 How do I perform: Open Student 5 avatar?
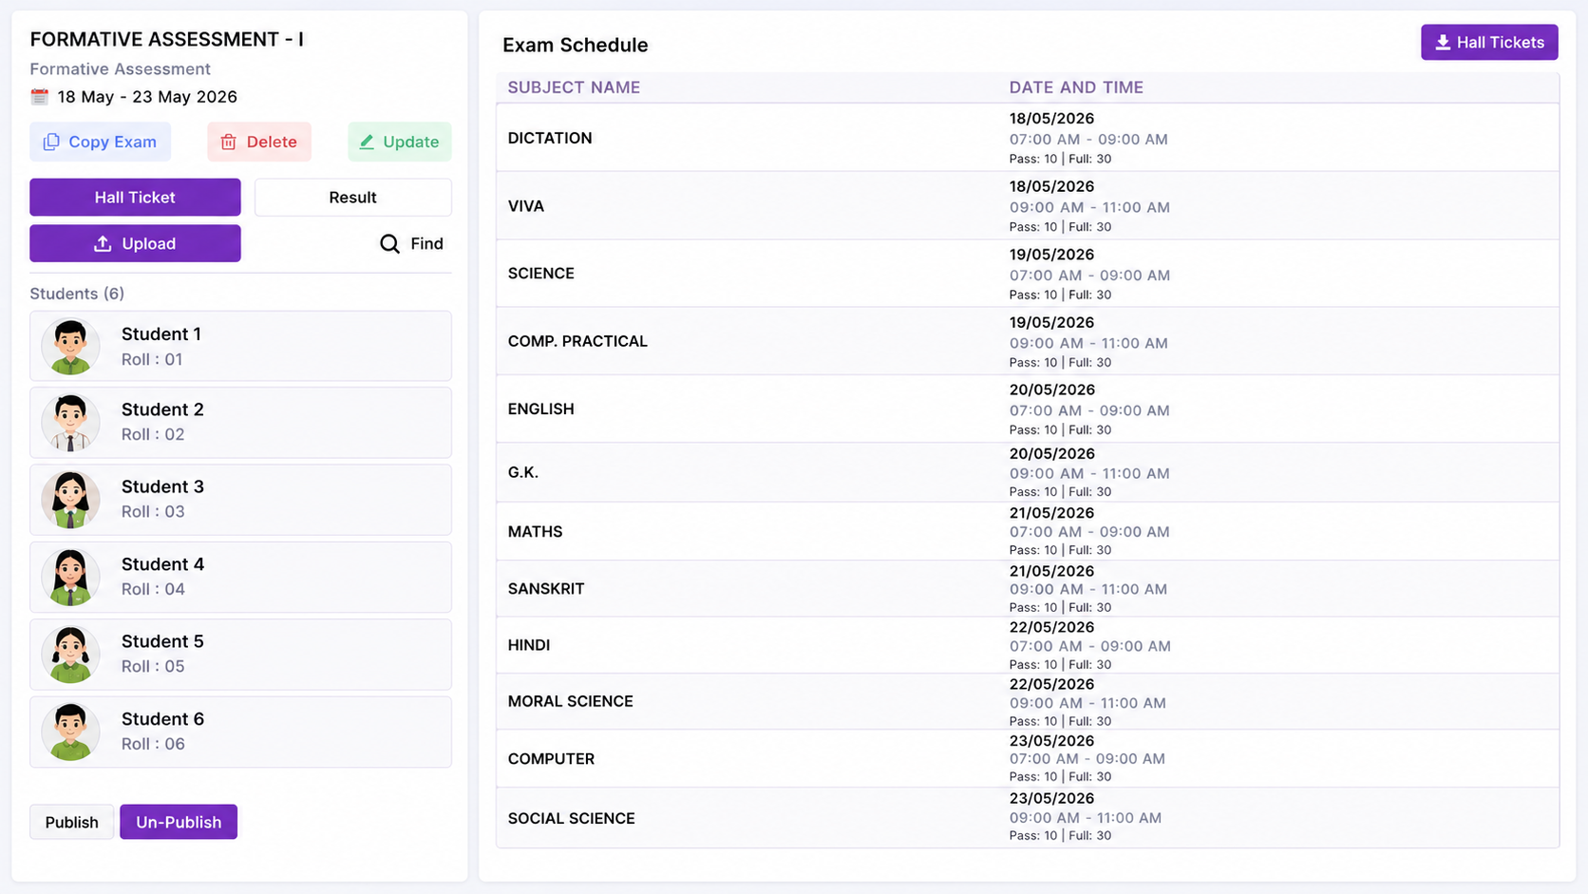pos(70,655)
